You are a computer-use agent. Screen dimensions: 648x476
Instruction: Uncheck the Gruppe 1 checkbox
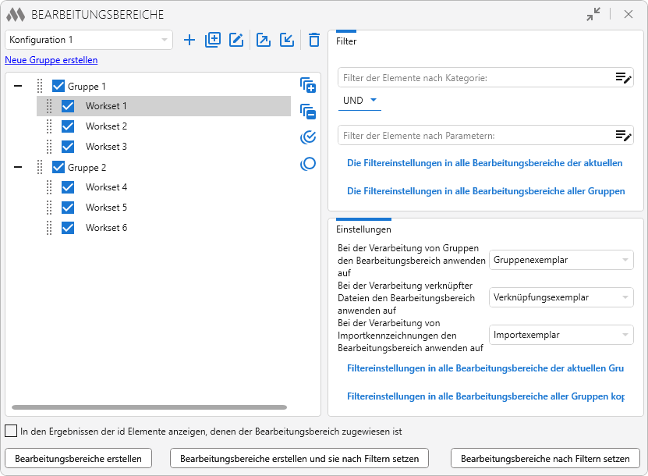58,87
